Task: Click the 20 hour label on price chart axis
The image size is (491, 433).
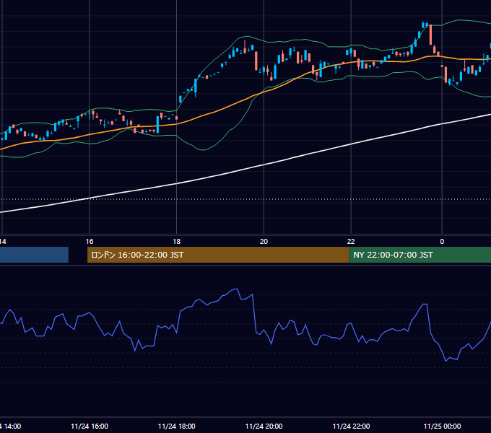Action: coord(264,242)
